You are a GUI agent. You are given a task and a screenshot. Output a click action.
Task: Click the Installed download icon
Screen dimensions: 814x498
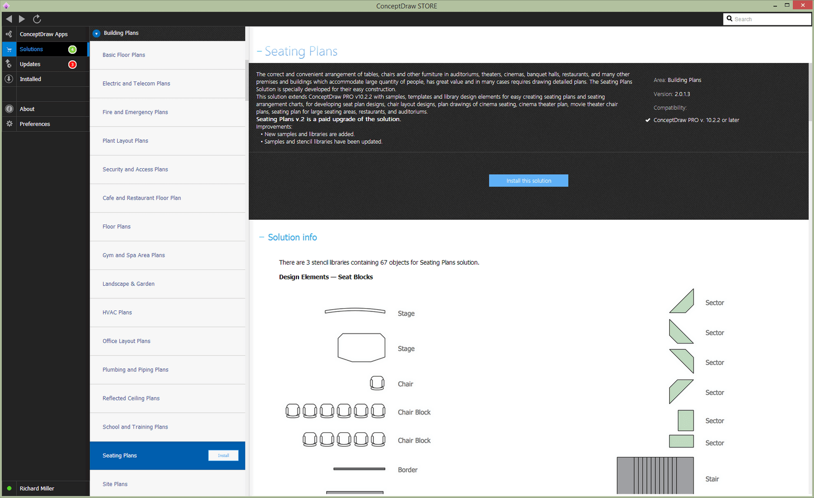point(9,79)
